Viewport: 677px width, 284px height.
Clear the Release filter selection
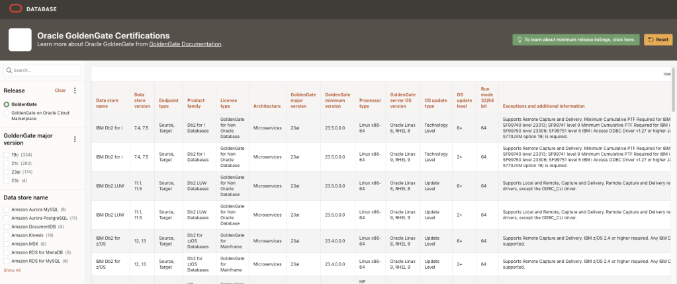pyautogui.click(x=60, y=90)
